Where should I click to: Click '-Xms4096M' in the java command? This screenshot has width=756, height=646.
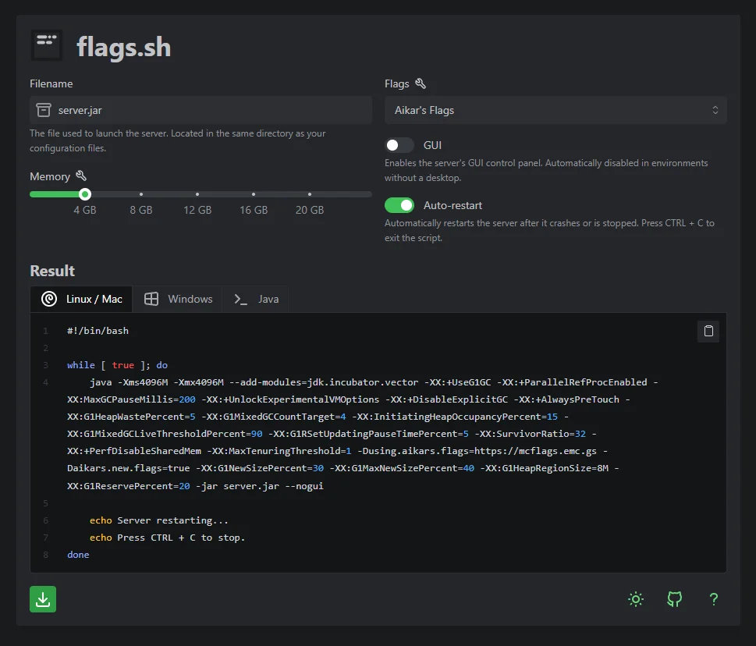click(144, 382)
